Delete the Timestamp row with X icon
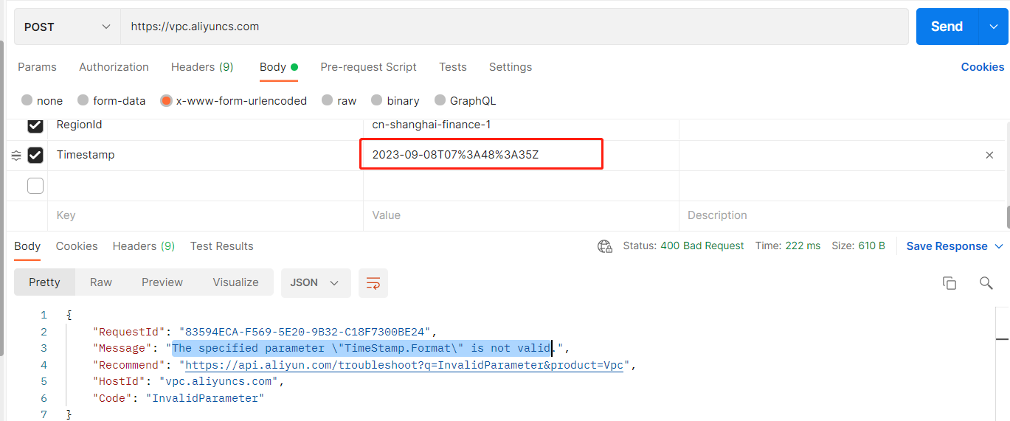 tap(989, 156)
